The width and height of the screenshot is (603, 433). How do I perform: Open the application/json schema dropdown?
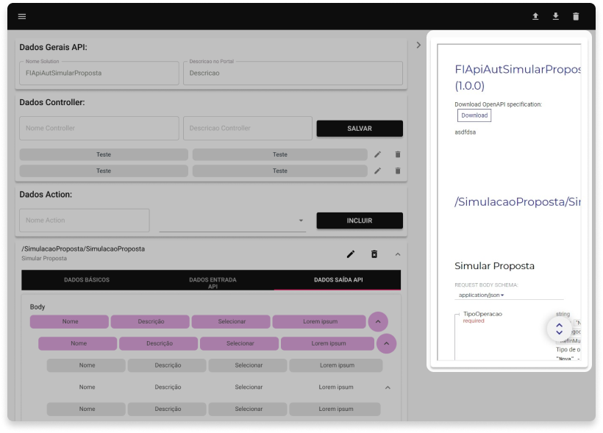pyautogui.click(x=482, y=295)
